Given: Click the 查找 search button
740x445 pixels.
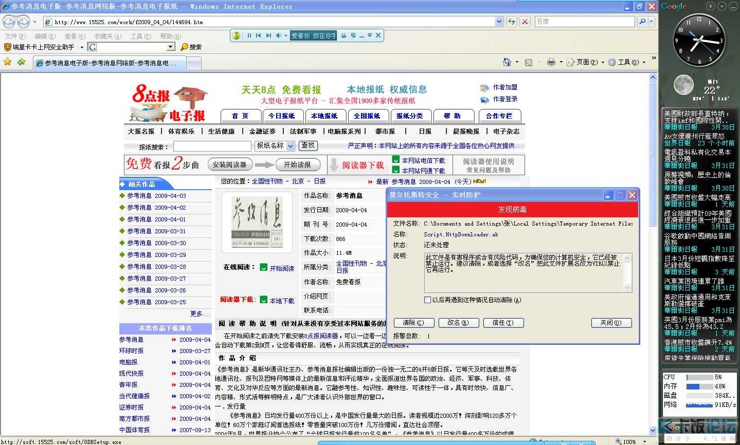Looking at the screenshot, I should (x=308, y=146).
